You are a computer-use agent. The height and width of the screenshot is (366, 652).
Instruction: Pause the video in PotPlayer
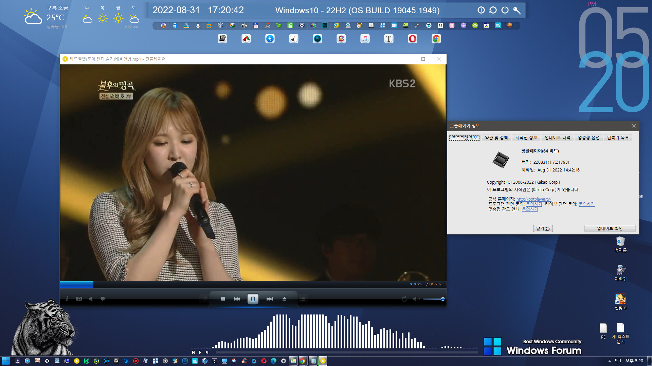pyautogui.click(x=253, y=299)
